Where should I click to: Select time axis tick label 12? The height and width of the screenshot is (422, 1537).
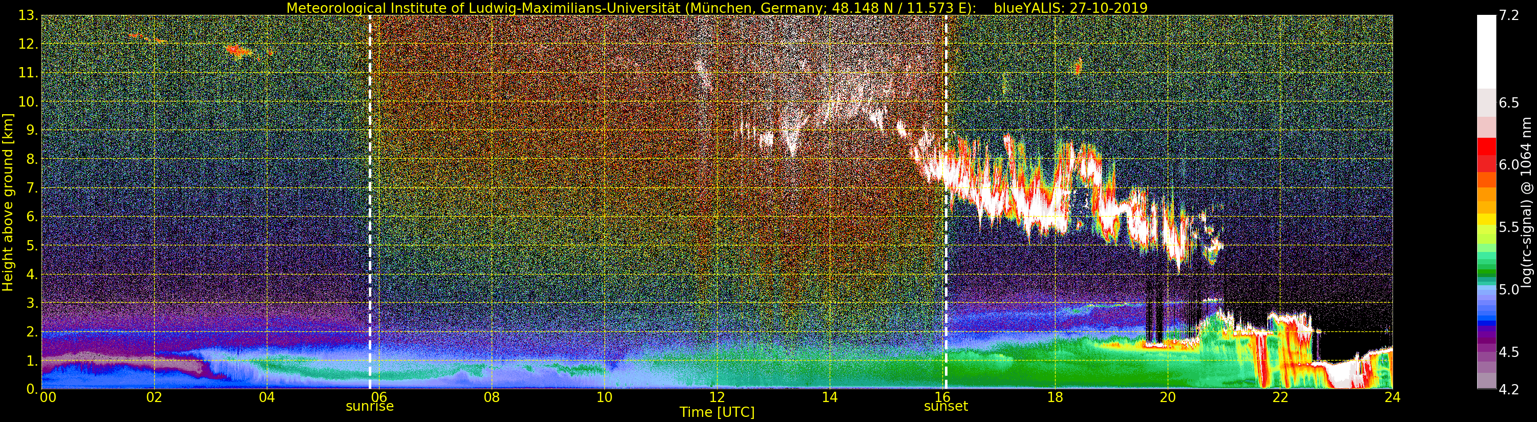click(x=717, y=397)
